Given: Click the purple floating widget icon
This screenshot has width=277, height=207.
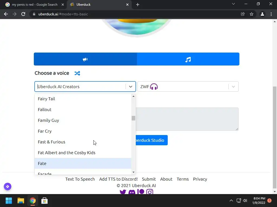Looking at the screenshot, I should pyautogui.click(x=8, y=187).
